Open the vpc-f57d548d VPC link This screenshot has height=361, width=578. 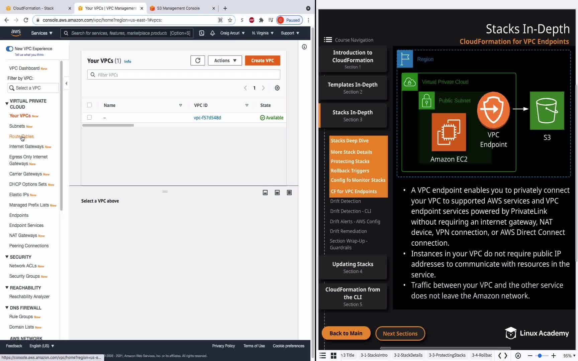[x=207, y=118]
